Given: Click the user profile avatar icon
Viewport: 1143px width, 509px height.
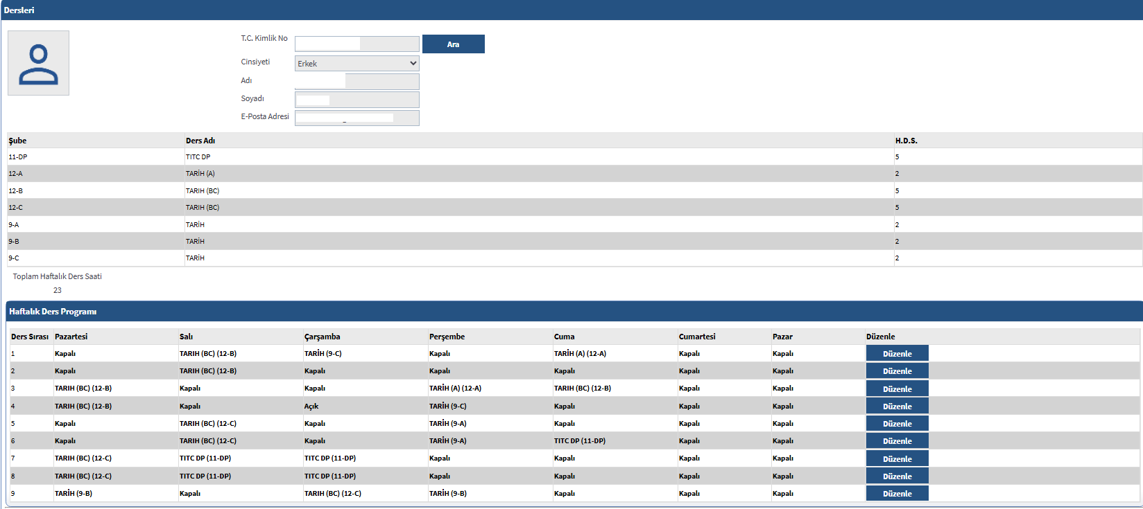Looking at the screenshot, I should 38,63.
